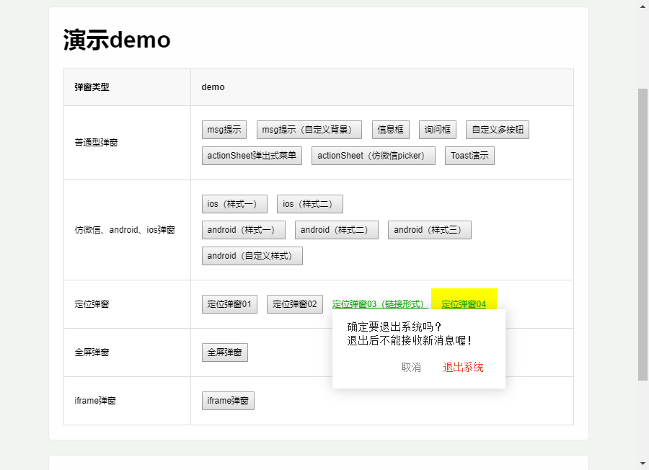Viewport: 649px width, 470px height.
Task: Open actionSheet弹出式菜单
Action: point(252,156)
